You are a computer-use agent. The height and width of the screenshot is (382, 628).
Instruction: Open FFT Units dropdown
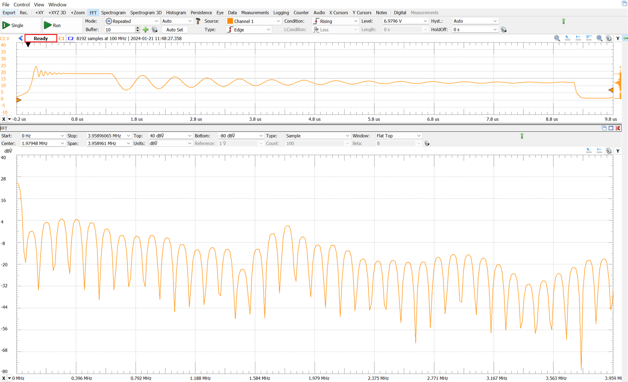[x=170, y=144]
